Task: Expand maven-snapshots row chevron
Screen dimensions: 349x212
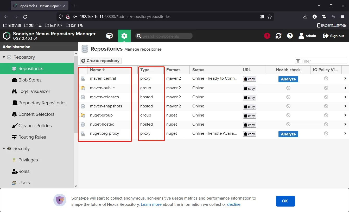Action: (x=345, y=106)
